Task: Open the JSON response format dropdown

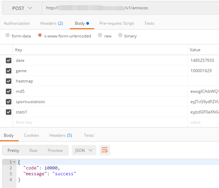Action: [x=84, y=150]
